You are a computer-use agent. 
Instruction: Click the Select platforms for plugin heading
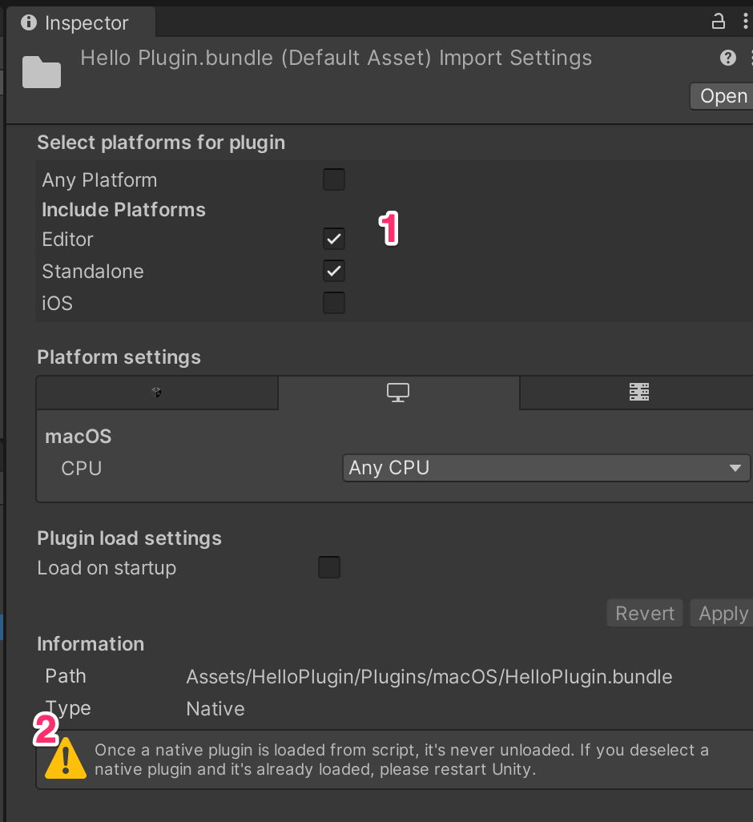pyautogui.click(x=161, y=143)
